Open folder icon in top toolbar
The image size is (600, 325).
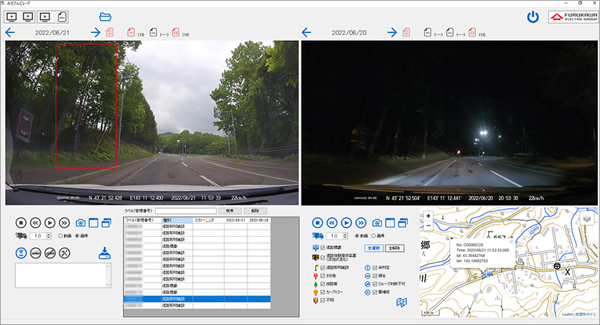click(106, 16)
